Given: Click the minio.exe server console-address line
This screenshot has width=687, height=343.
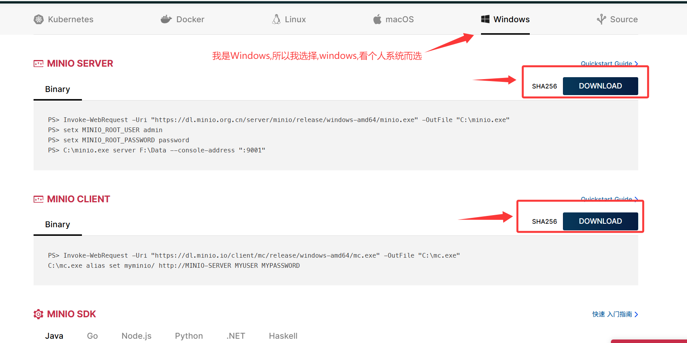Looking at the screenshot, I should [x=156, y=150].
